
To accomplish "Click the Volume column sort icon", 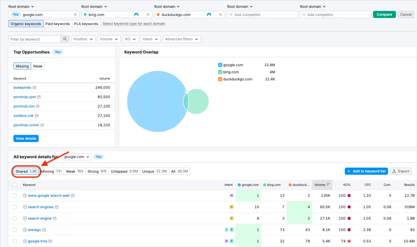I will coord(328,185).
